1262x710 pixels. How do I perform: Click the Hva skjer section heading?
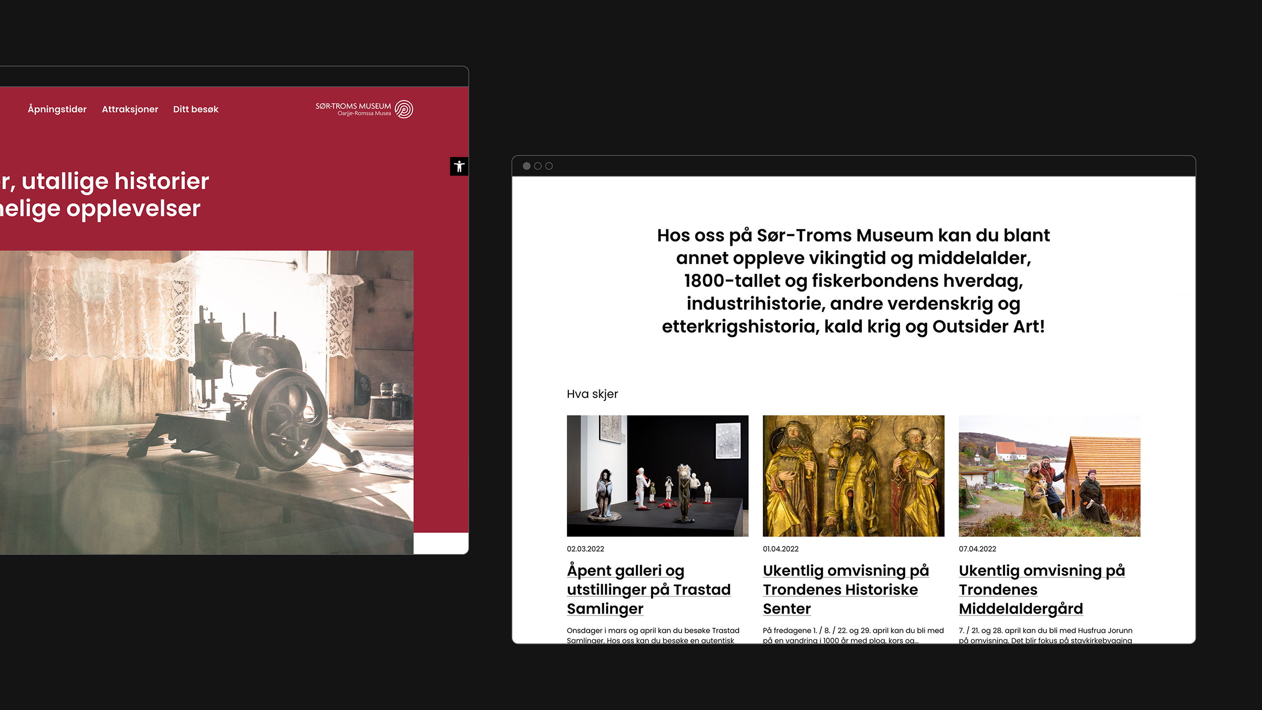click(x=592, y=394)
